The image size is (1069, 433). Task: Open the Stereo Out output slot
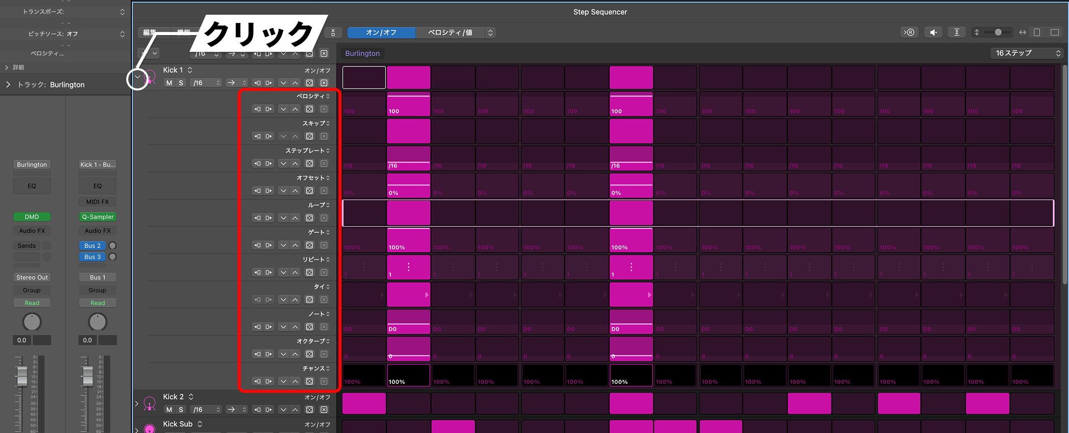[32, 277]
